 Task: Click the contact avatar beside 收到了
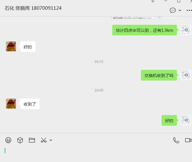11,104
